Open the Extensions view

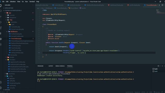tap(1, 28)
